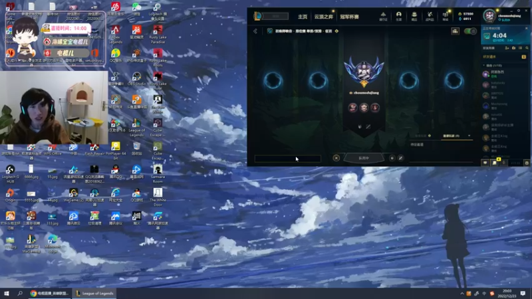Open the 主页 home tab in League client
This screenshot has height=299, width=532.
(x=303, y=17)
